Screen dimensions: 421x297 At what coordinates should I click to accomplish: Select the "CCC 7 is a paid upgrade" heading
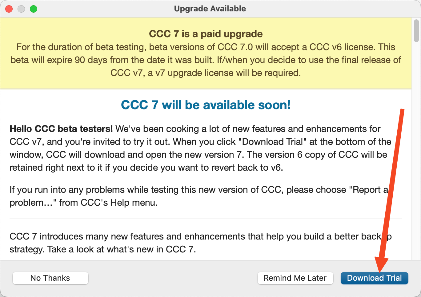coord(206,34)
